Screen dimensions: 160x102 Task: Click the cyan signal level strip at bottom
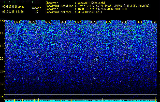[81, 101]
